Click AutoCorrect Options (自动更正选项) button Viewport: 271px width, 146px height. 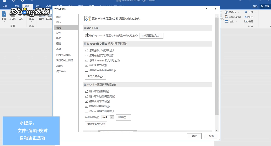coord(151,36)
